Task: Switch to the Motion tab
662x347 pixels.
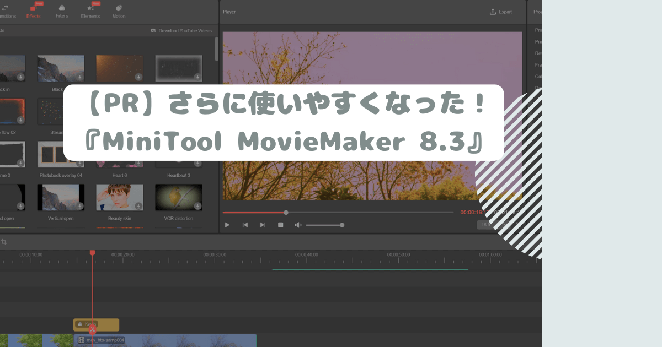Action: (x=119, y=11)
